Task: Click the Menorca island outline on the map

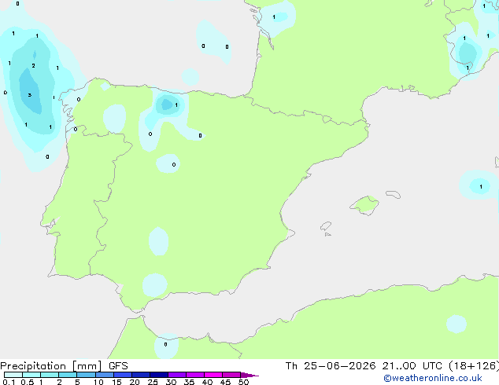Action: point(393,194)
